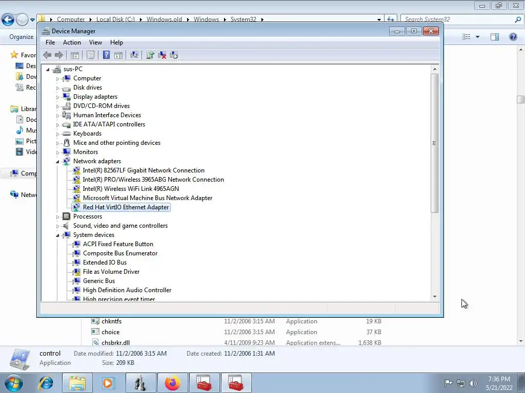Click the blue Help toolbar icon
Image resolution: width=525 pixels, height=393 pixels.
[x=106, y=55]
